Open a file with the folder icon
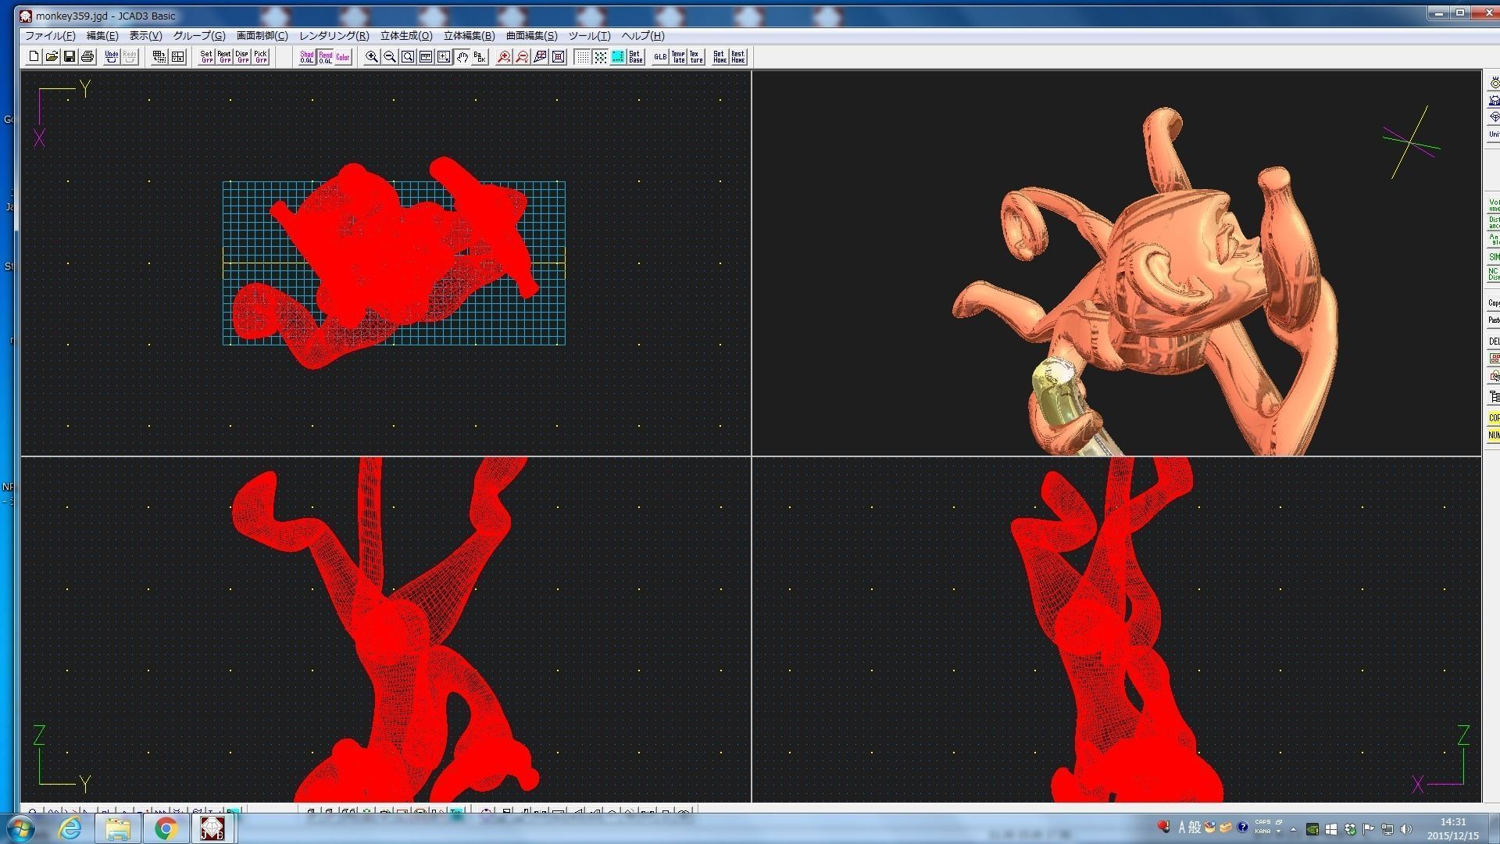1500x844 pixels. coord(52,56)
